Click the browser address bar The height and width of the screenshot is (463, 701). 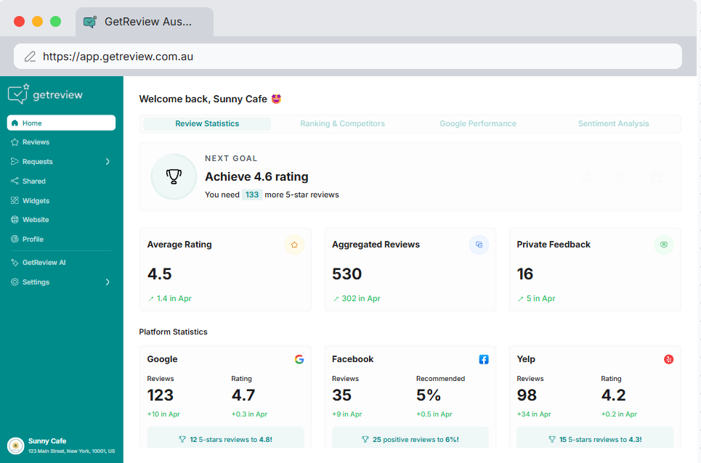click(350, 56)
